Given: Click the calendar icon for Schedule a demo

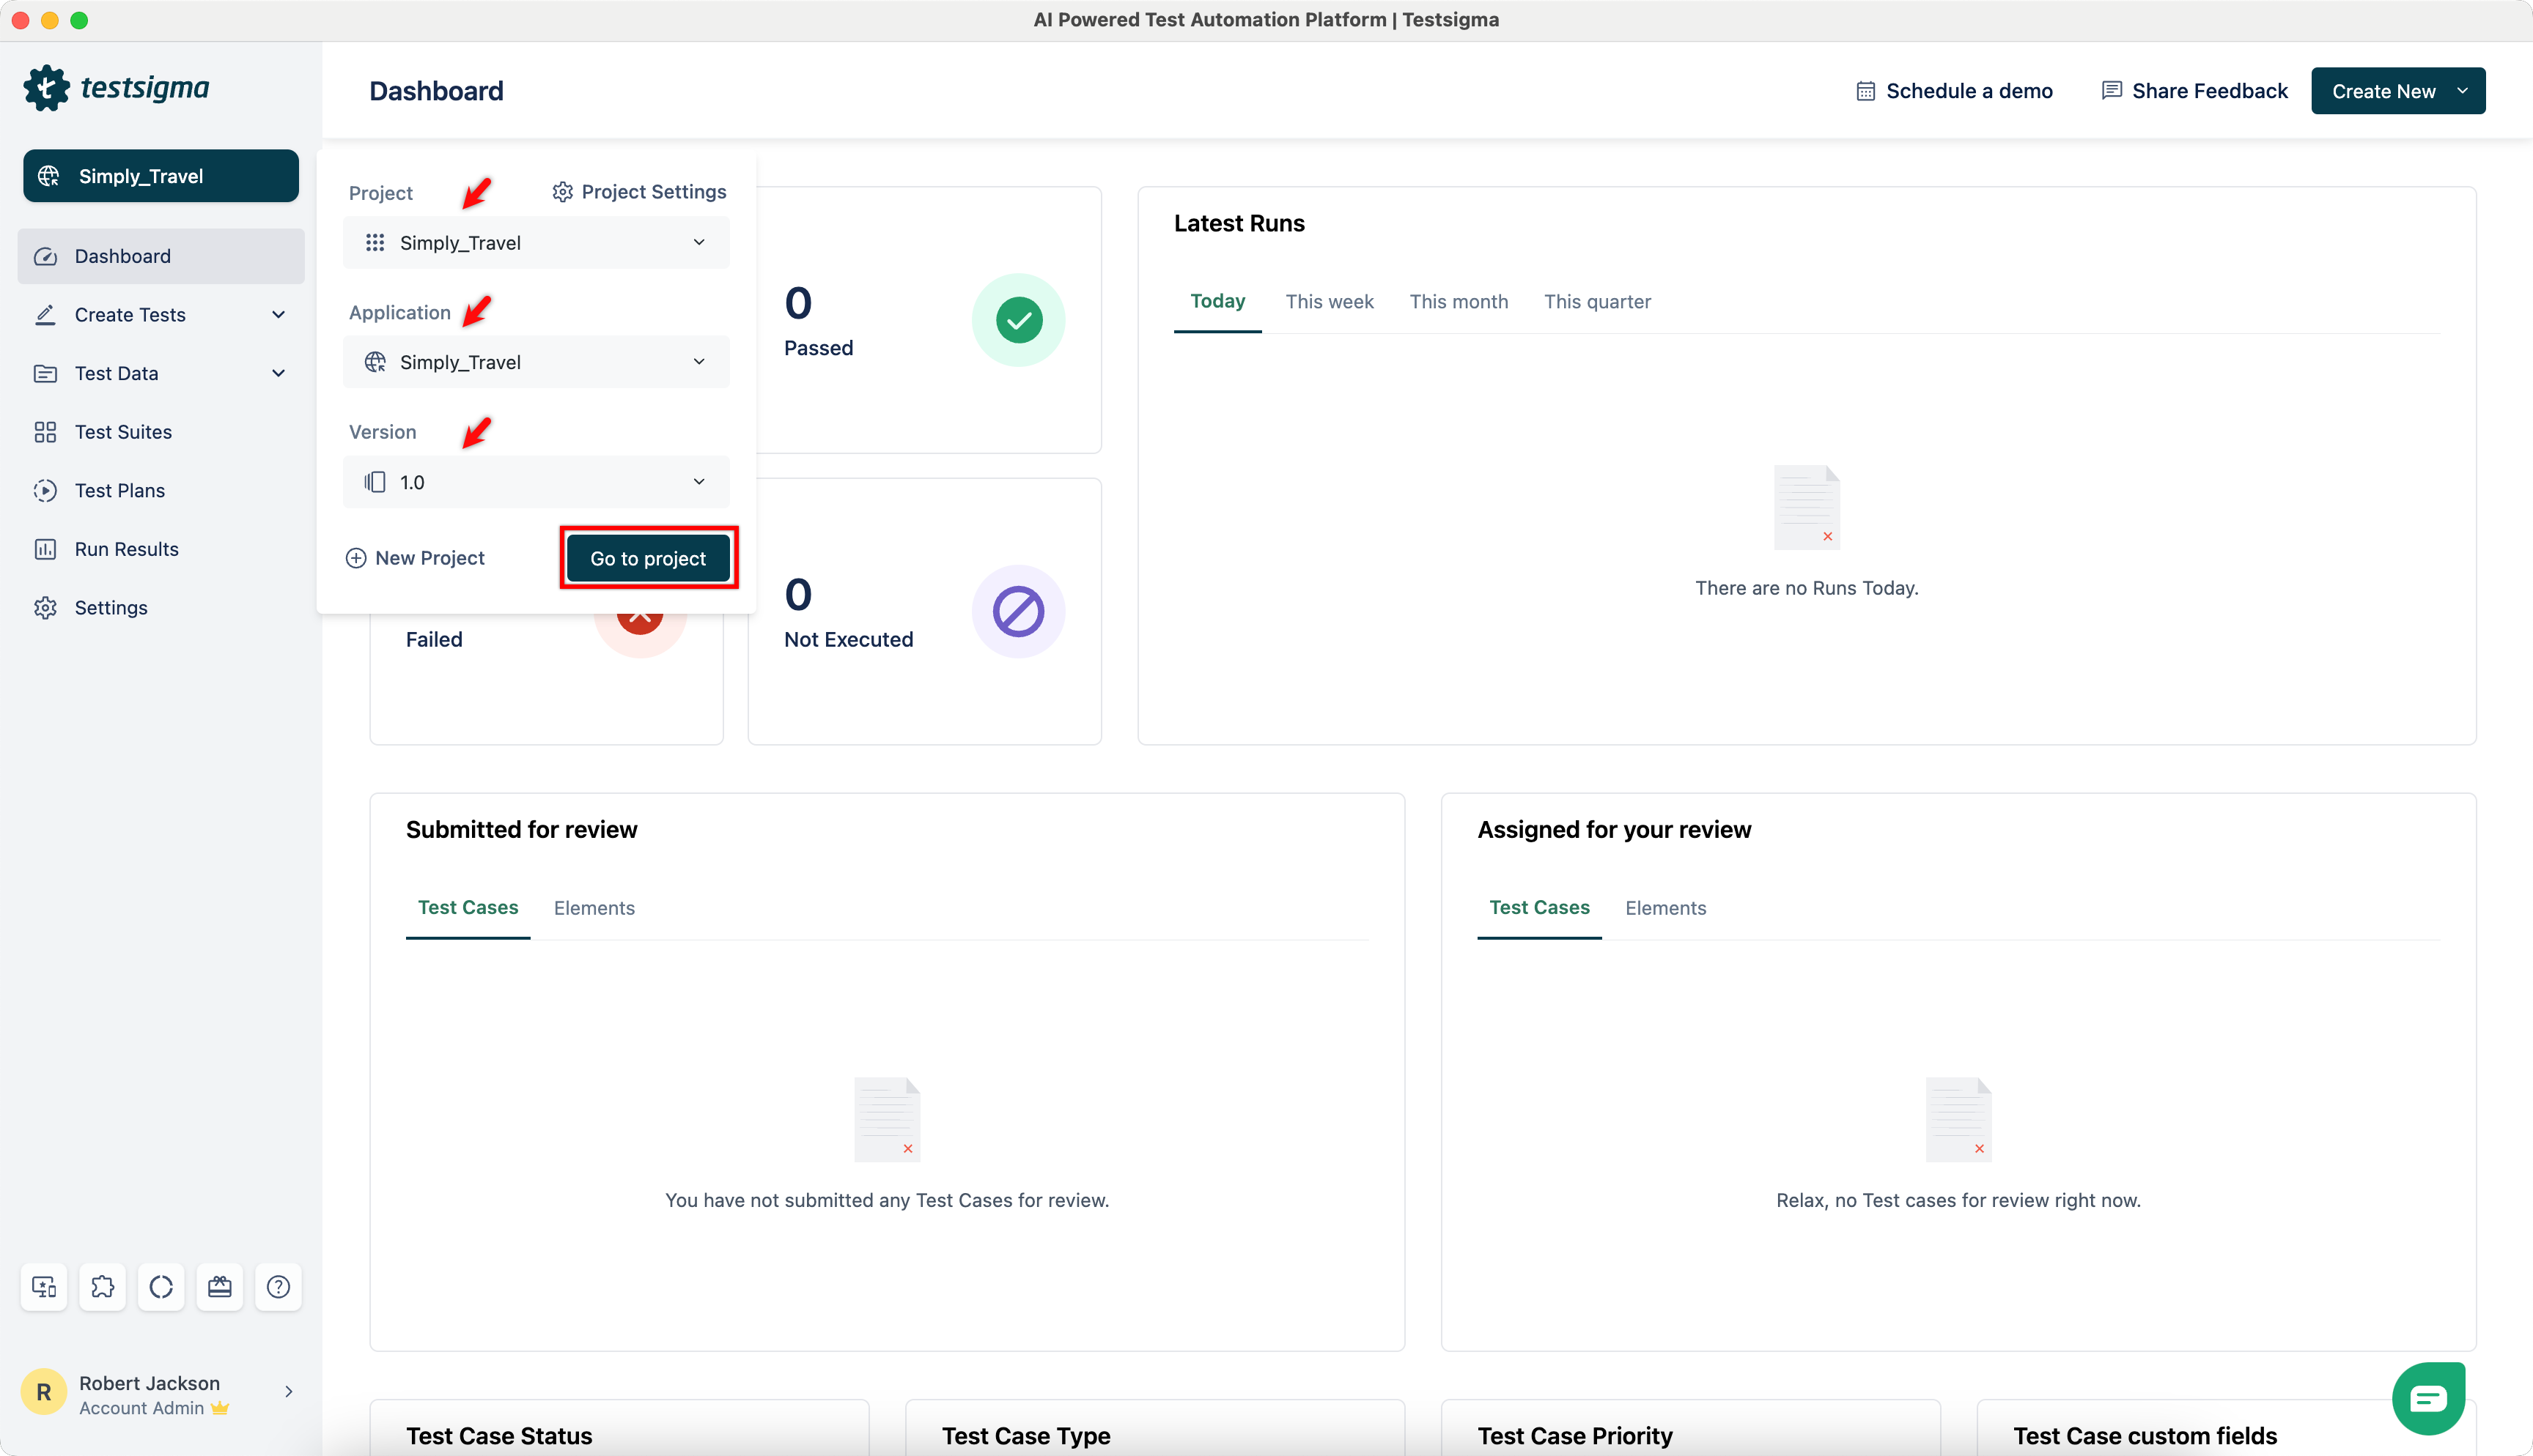Looking at the screenshot, I should (x=1866, y=91).
